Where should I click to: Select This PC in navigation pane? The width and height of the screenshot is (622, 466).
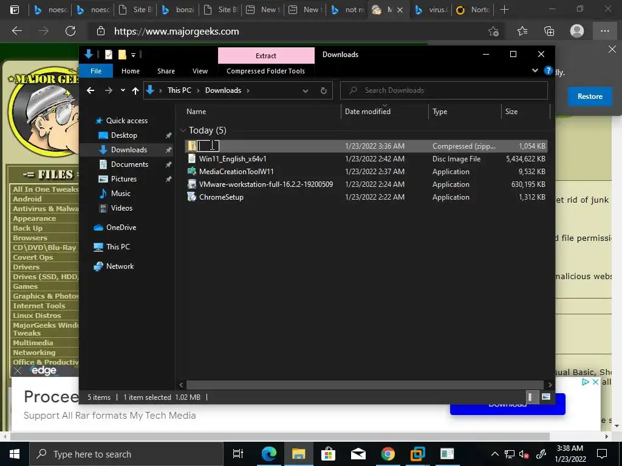[x=118, y=247]
